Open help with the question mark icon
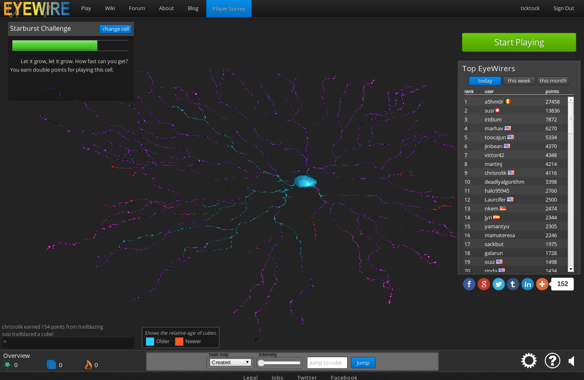This screenshot has width=584, height=380. pyautogui.click(x=552, y=361)
